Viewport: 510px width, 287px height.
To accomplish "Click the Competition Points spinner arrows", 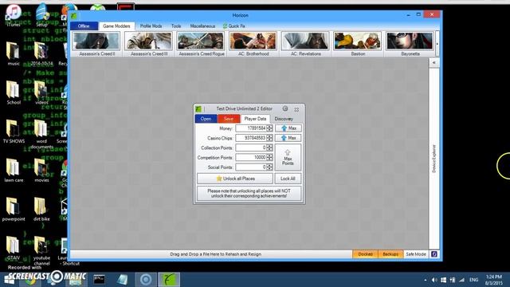I will coord(269,158).
